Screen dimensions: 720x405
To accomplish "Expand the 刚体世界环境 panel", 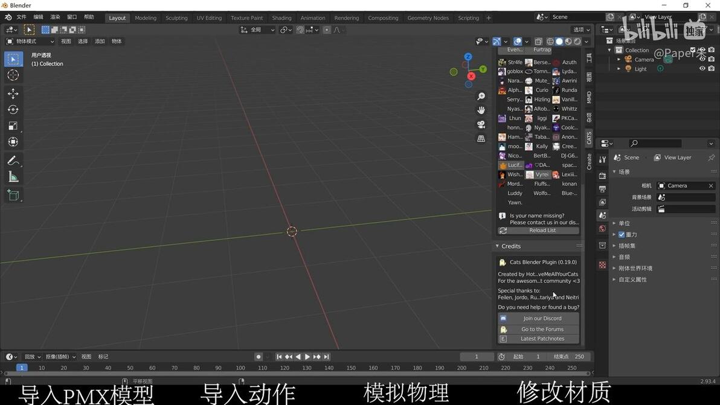I will click(614, 268).
